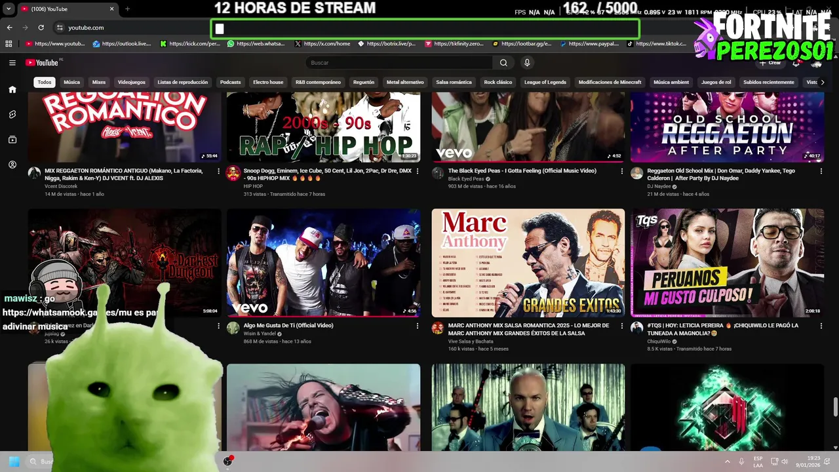
Task: Click the Crear button
Action: point(771,63)
